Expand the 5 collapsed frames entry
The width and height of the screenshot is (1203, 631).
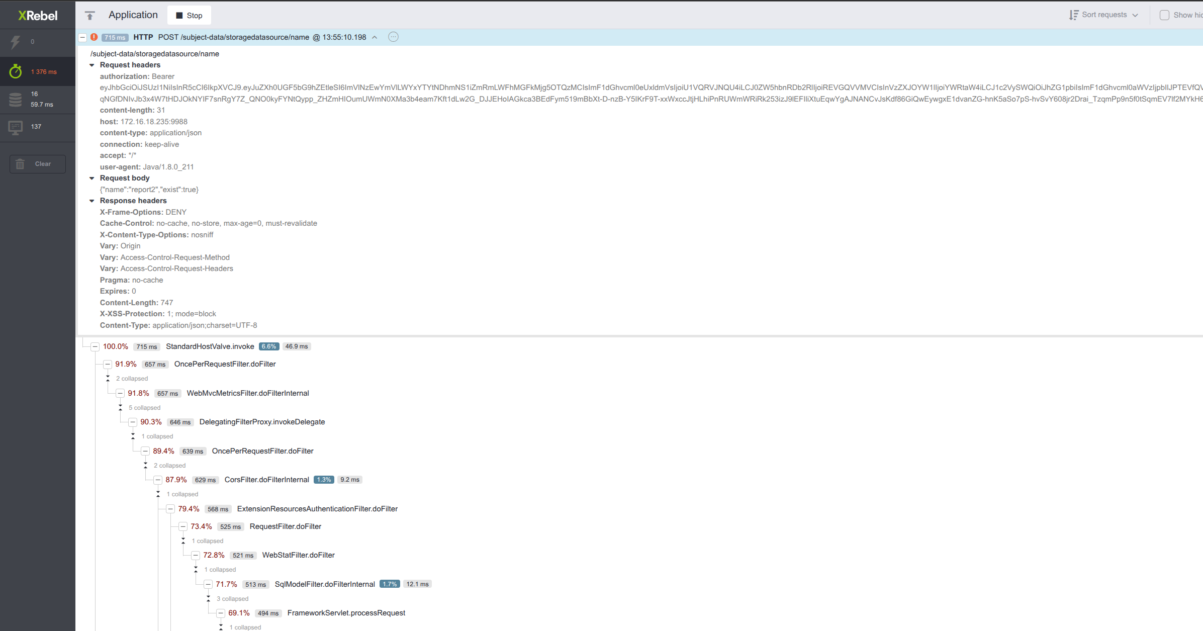tap(144, 408)
